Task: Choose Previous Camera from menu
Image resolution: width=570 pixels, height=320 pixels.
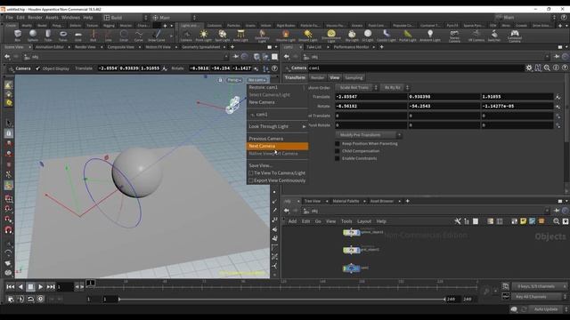Action: point(277,139)
